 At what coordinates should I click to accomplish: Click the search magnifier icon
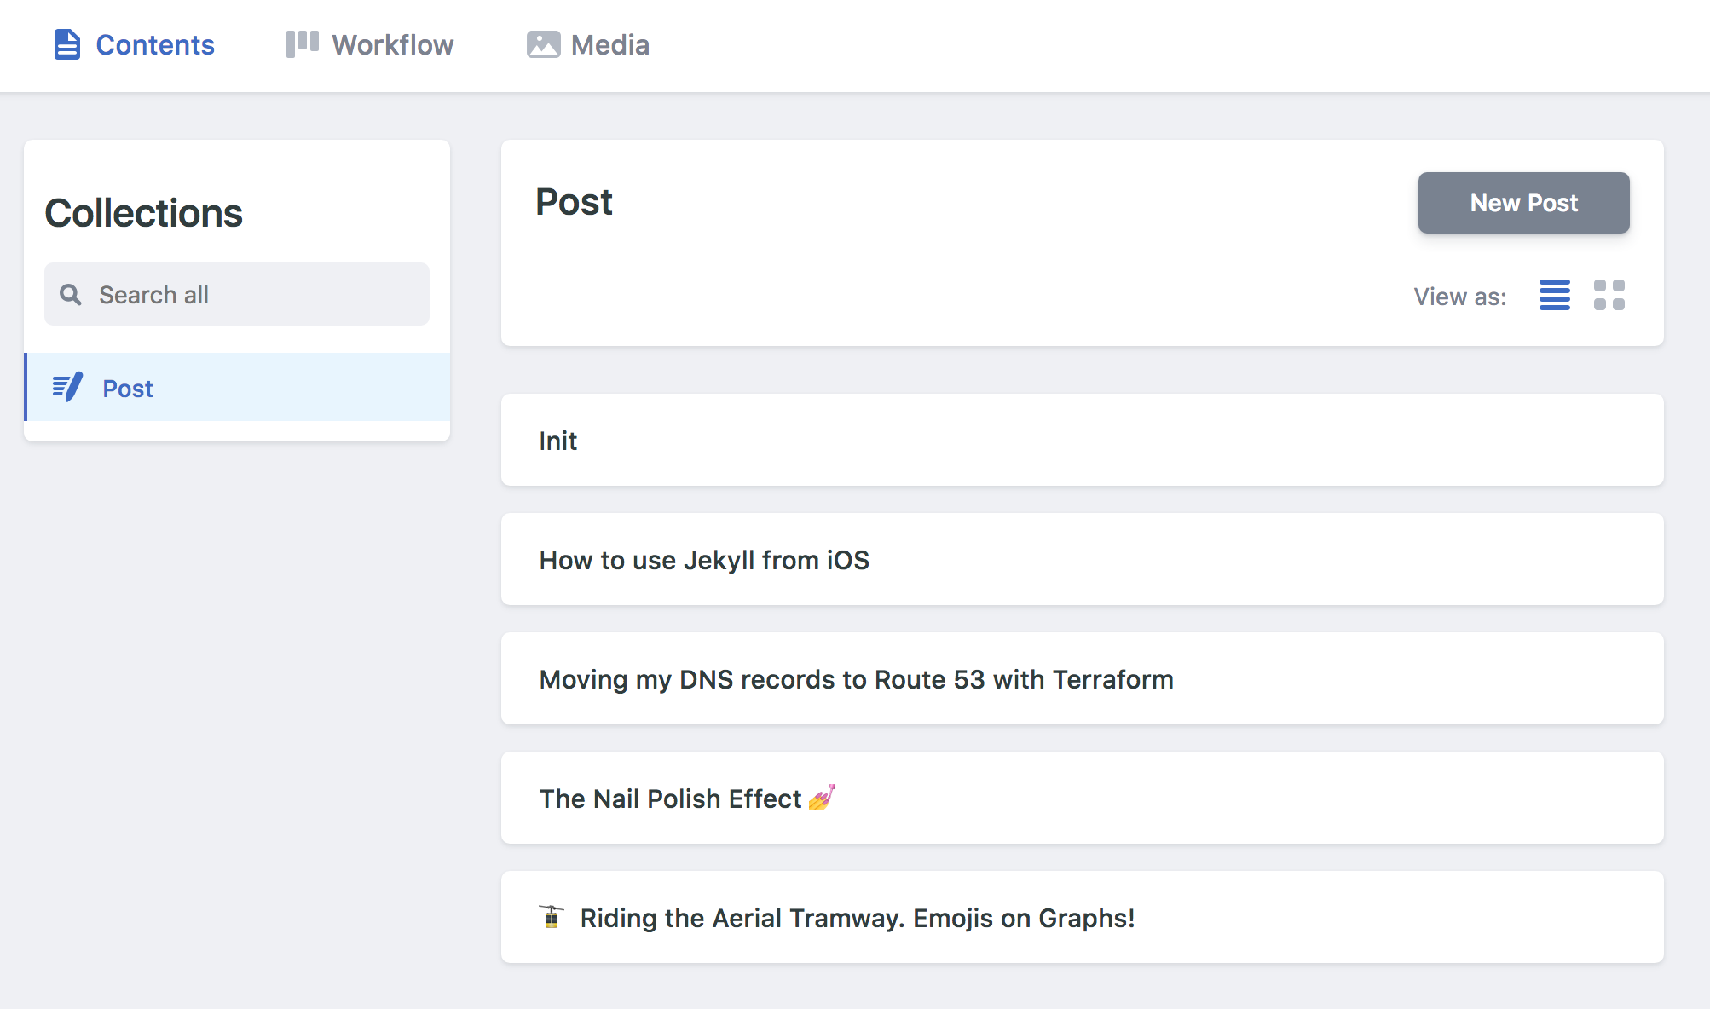(70, 294)
